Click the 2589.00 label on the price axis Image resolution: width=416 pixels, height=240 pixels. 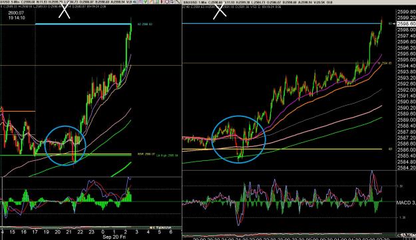[x=406, y=120]
